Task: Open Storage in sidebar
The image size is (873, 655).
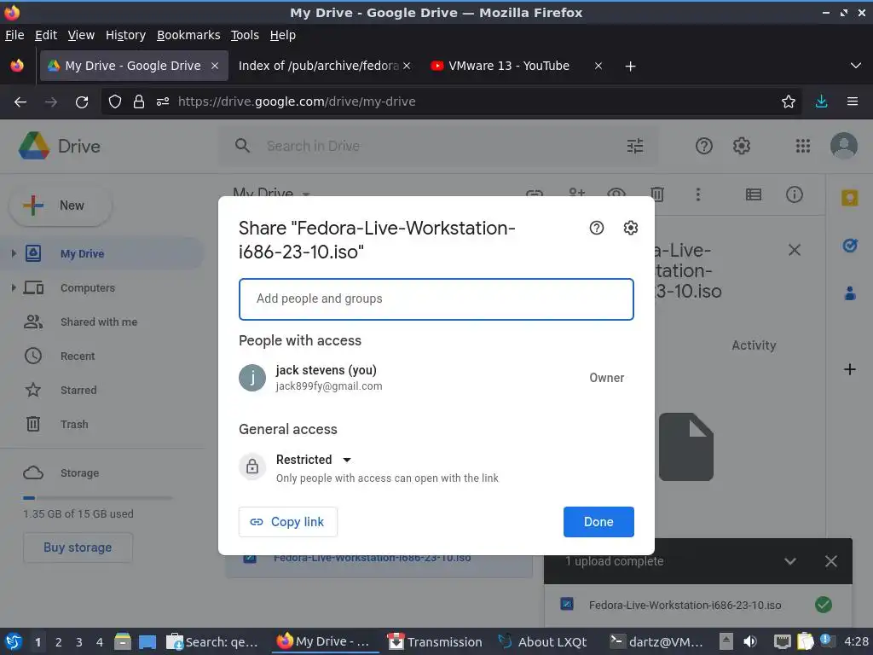Action: (x=79, y=472)
